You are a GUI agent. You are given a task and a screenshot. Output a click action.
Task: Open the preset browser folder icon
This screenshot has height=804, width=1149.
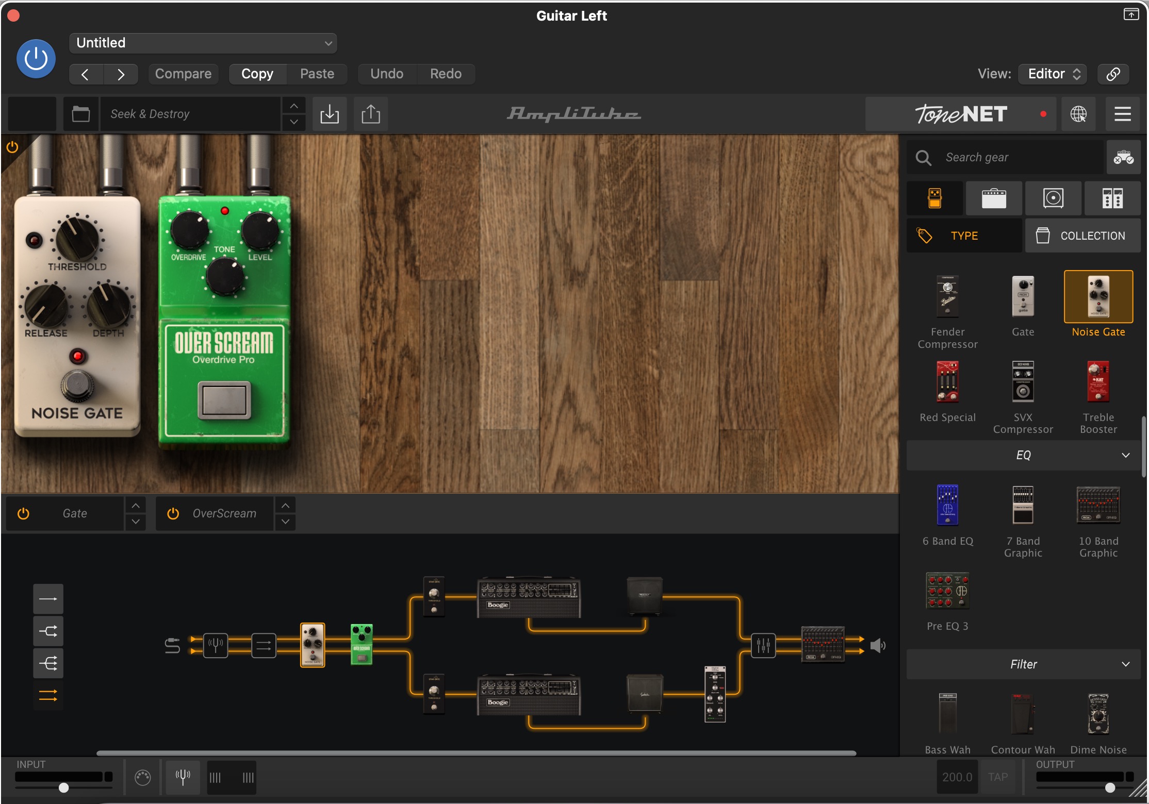(81, 114)
